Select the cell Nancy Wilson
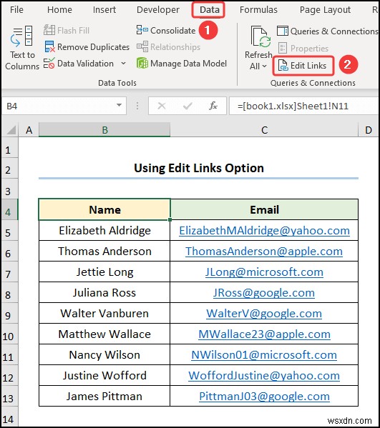 [x=104, y=355]
